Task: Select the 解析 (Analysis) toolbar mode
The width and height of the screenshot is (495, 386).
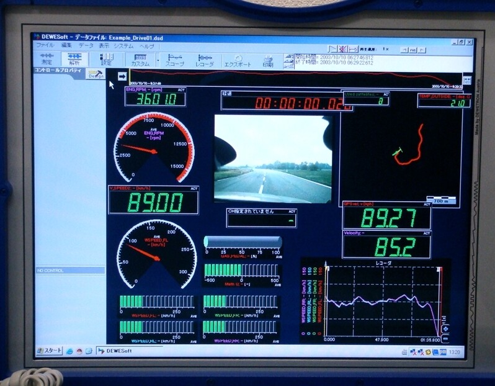Action: [x=74, y=60]
